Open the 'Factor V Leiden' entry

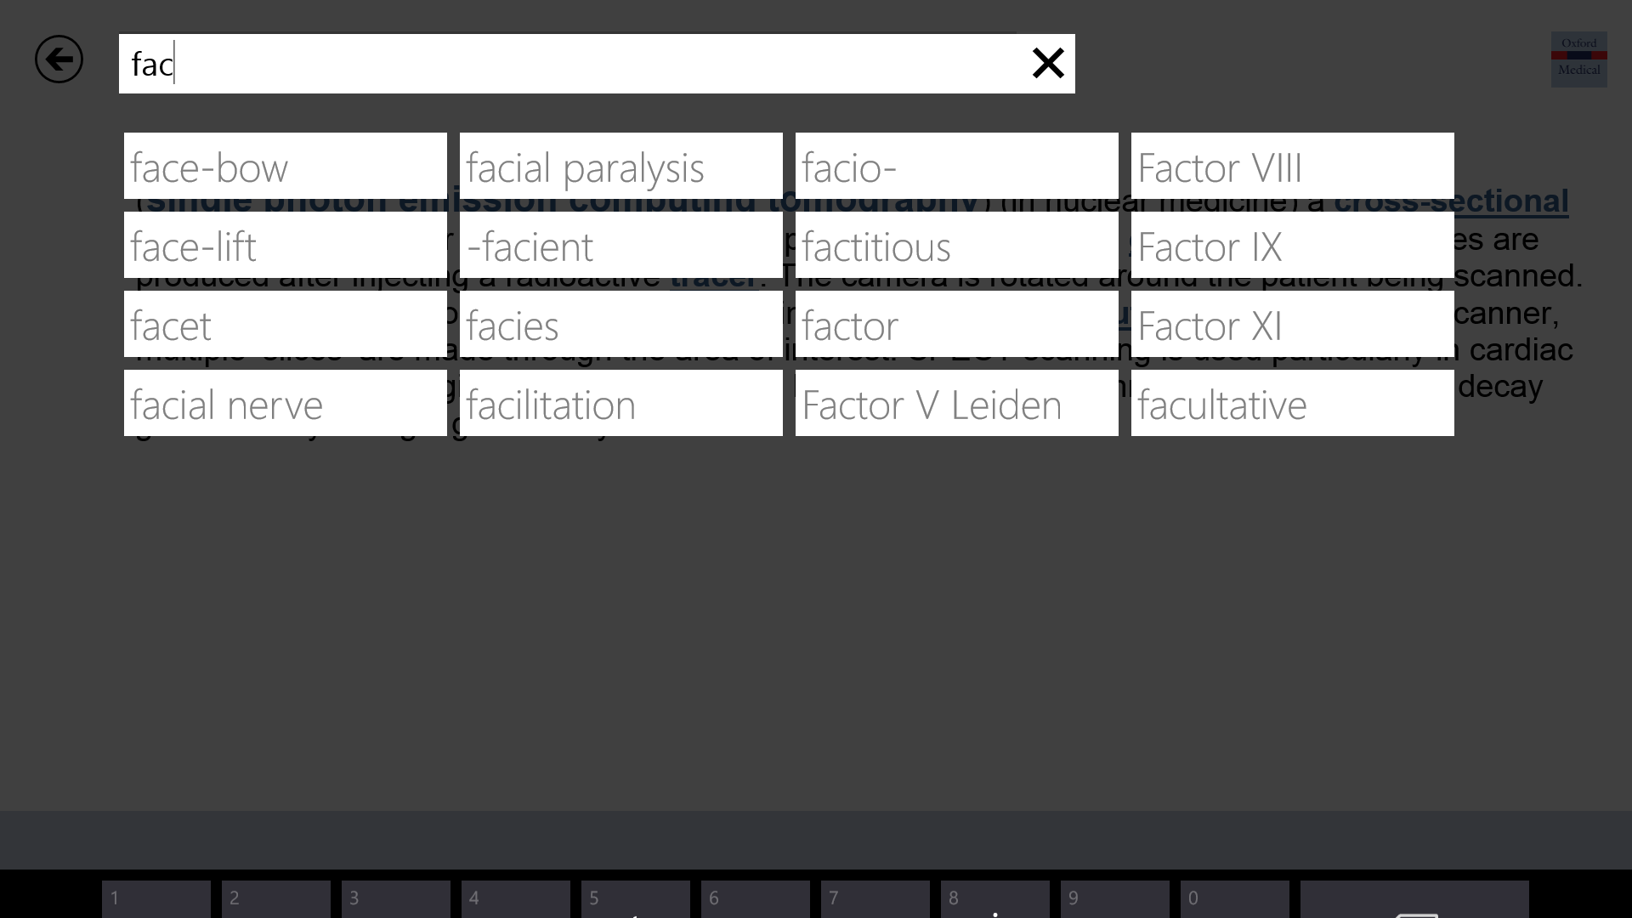pos(956,404)
